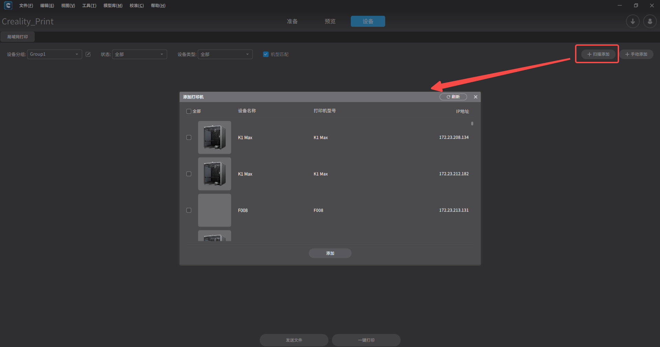Switch to the 准备 tab
The image size is (660, 347).
292,21
